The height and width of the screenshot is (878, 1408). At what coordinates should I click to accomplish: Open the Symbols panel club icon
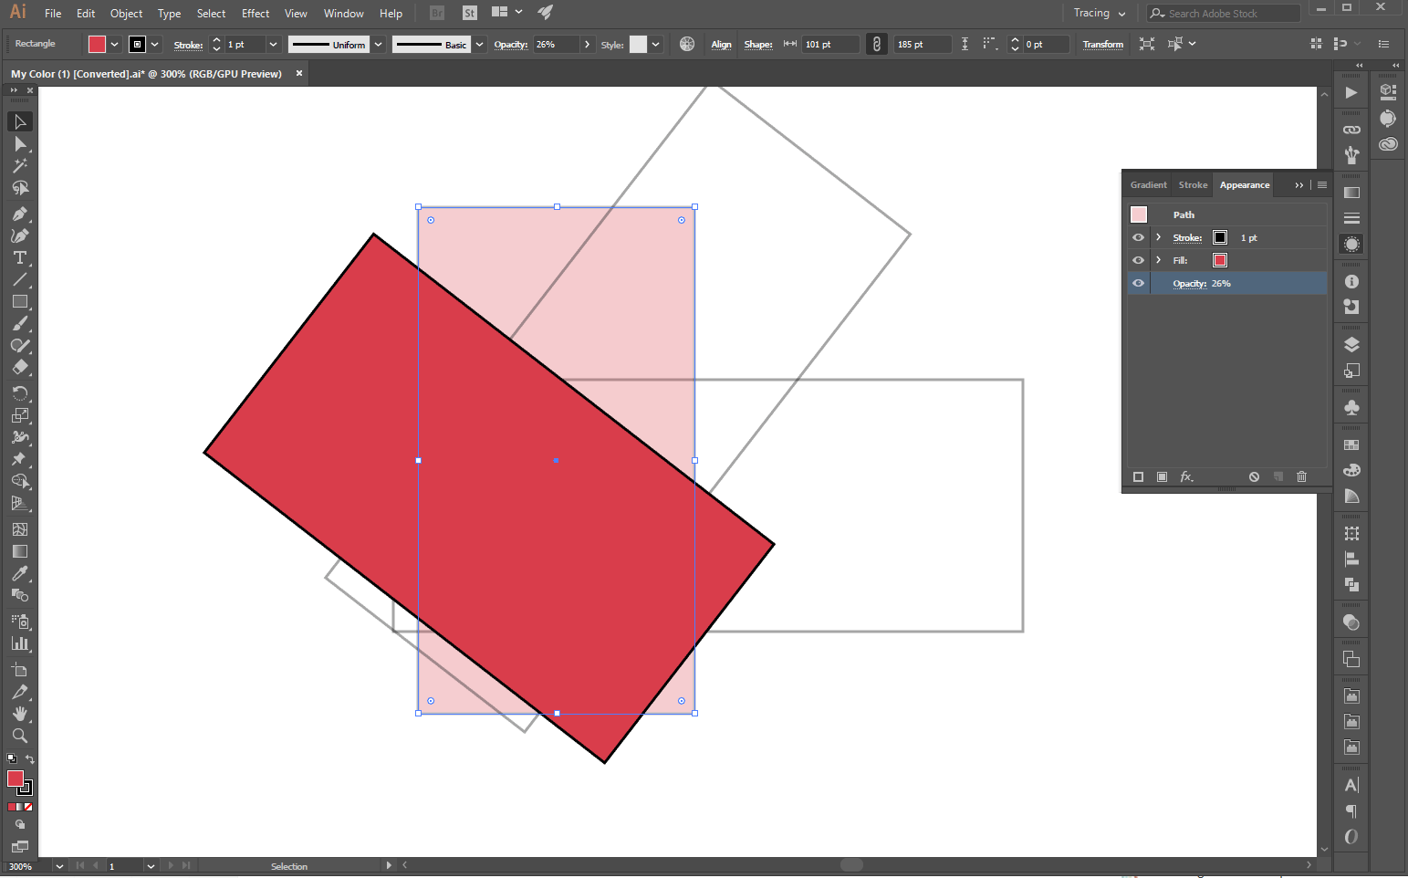pyautogui.click(x=1351, y=407)
